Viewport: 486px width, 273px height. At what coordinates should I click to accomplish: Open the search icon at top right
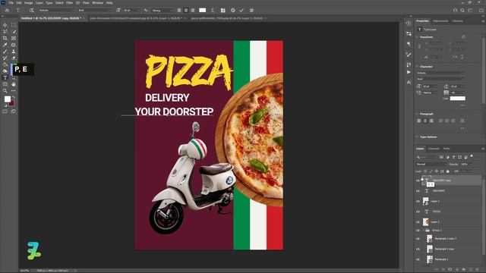pyautogui.click(x=462, y=10)
